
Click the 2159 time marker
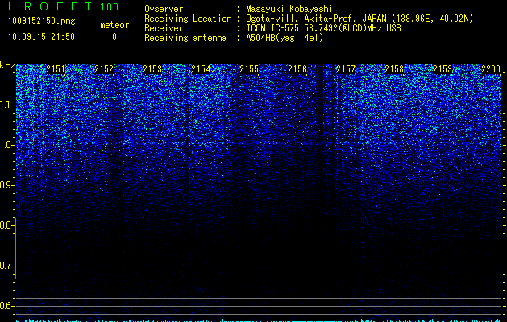click(443, 69)
